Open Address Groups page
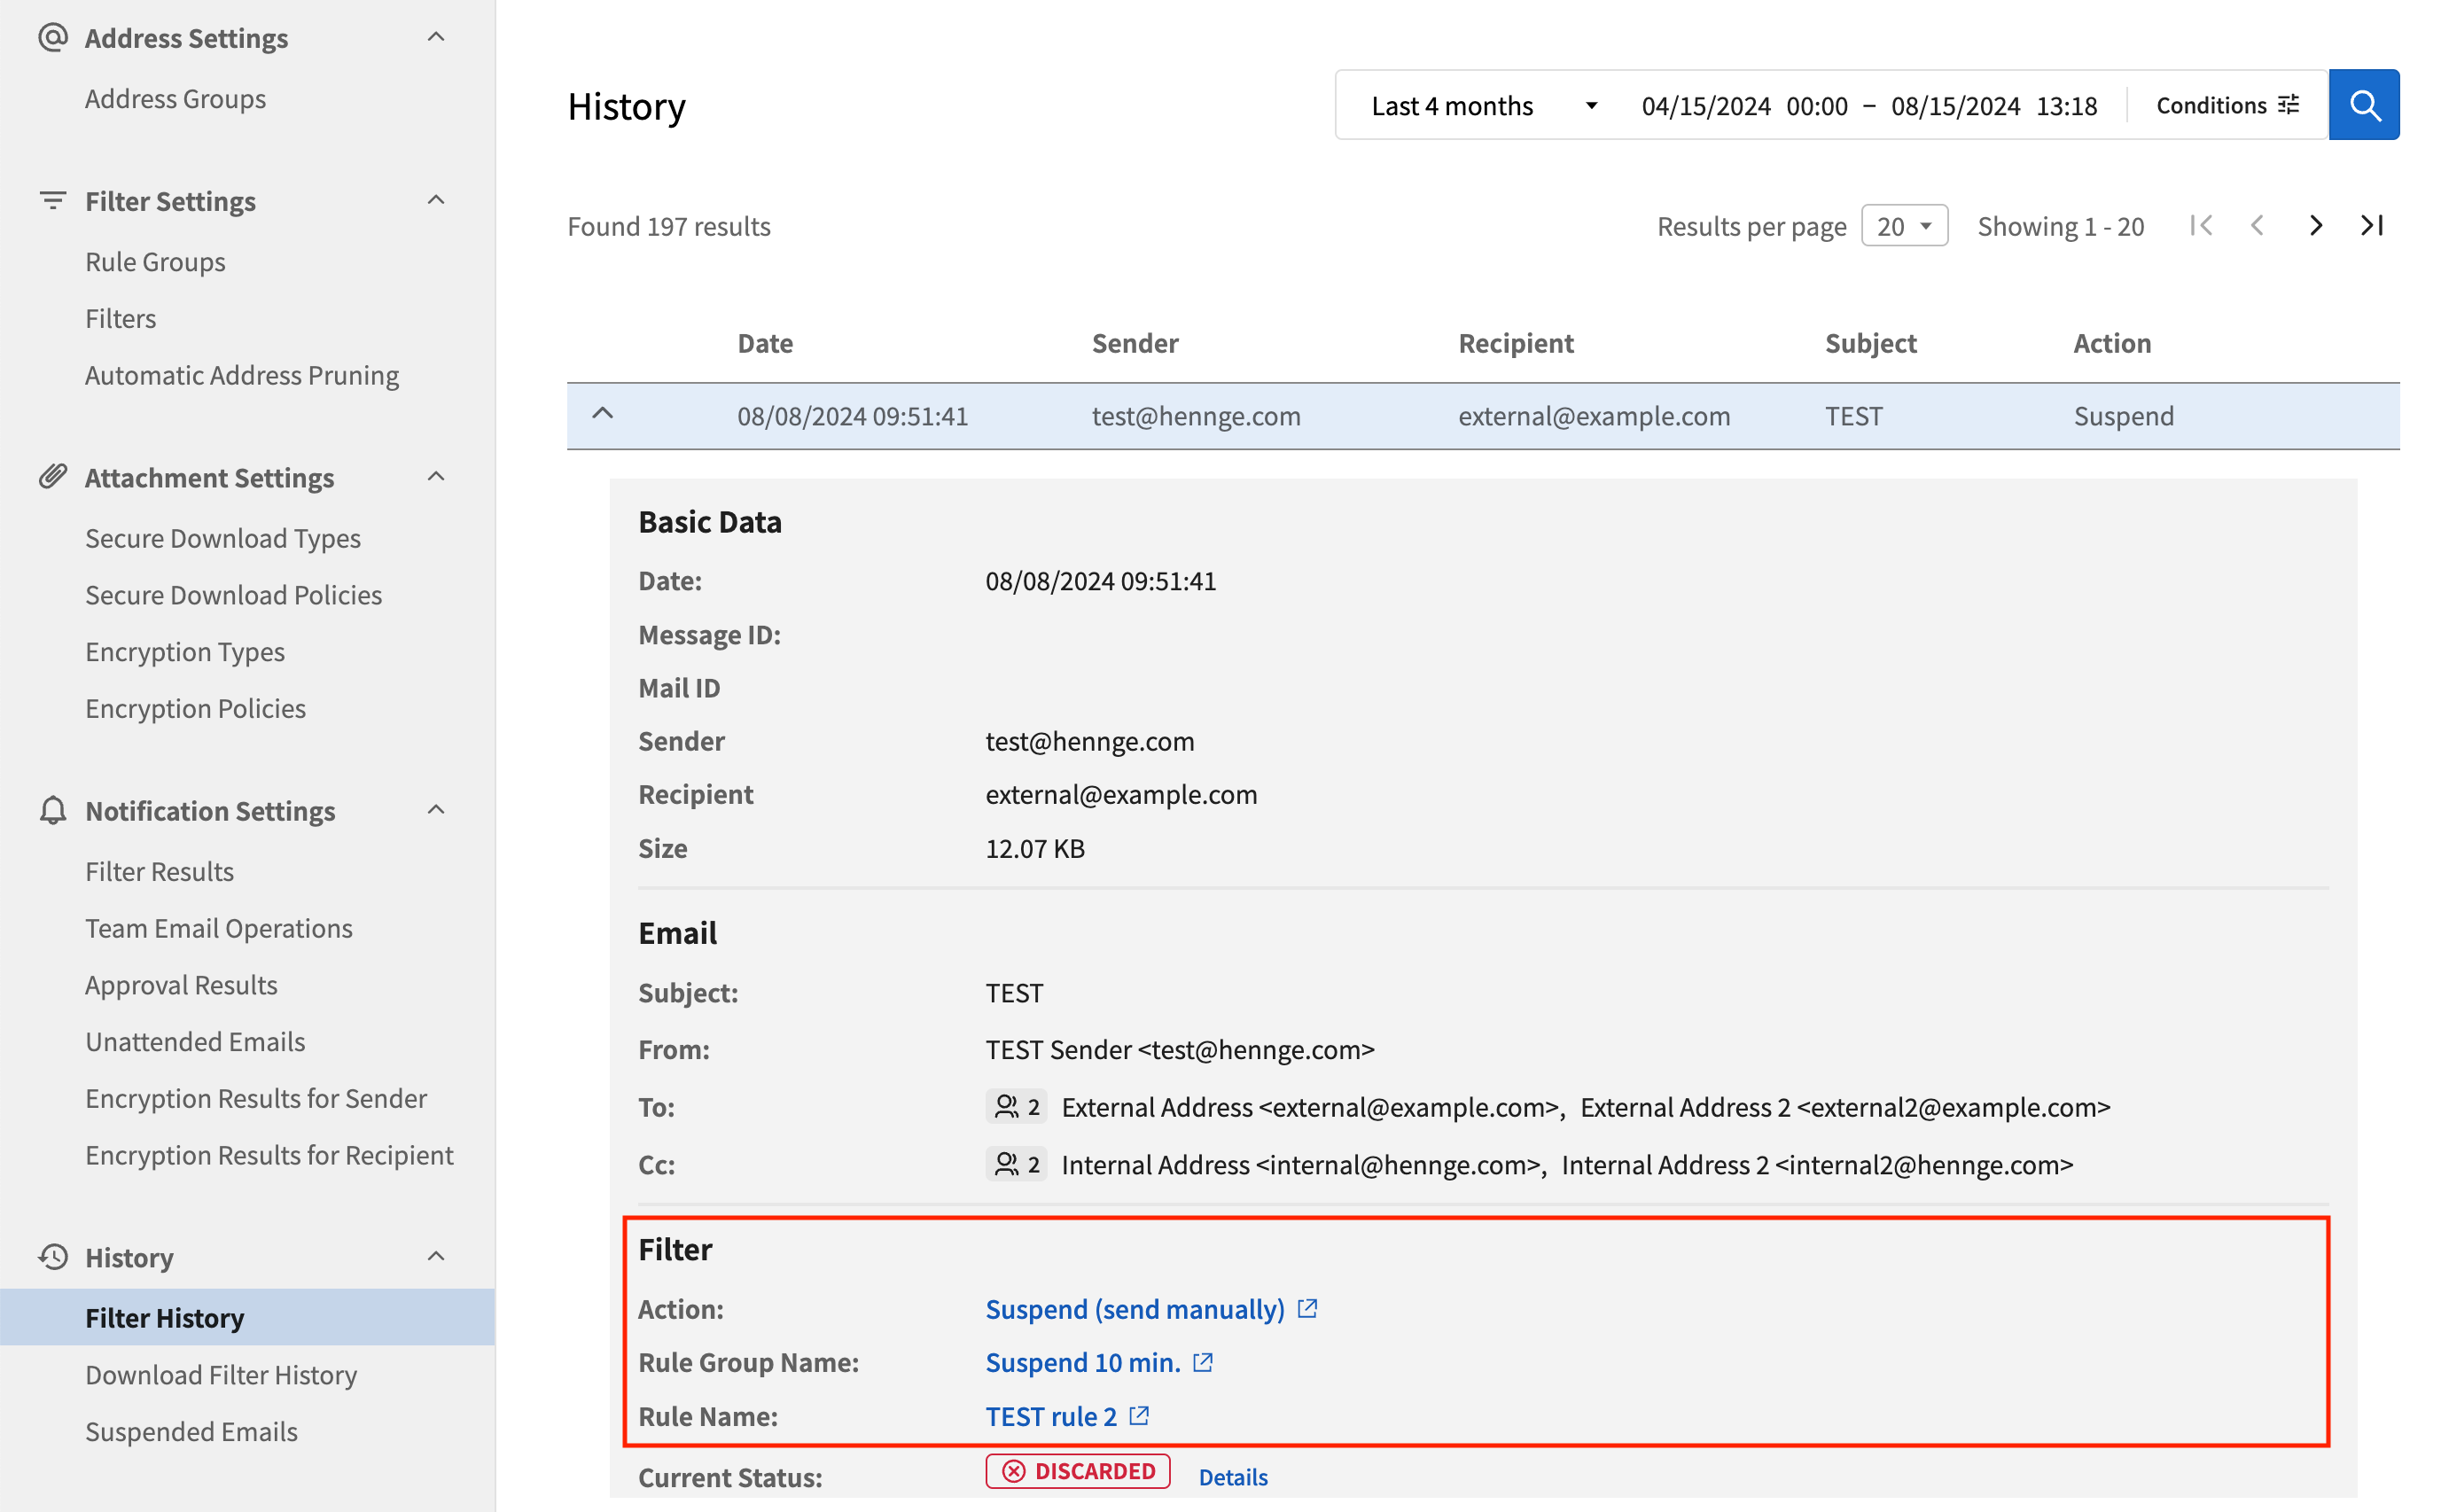 (x=175, y=99)
